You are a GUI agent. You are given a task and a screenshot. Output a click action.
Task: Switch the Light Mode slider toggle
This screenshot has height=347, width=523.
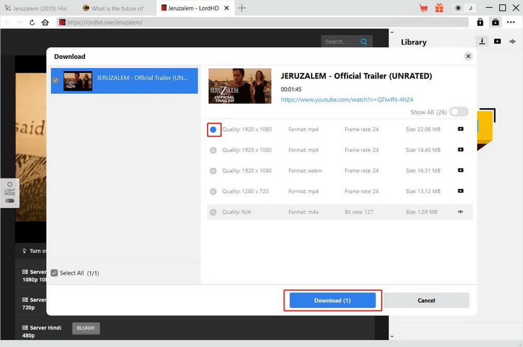click(x=10, y=200)
